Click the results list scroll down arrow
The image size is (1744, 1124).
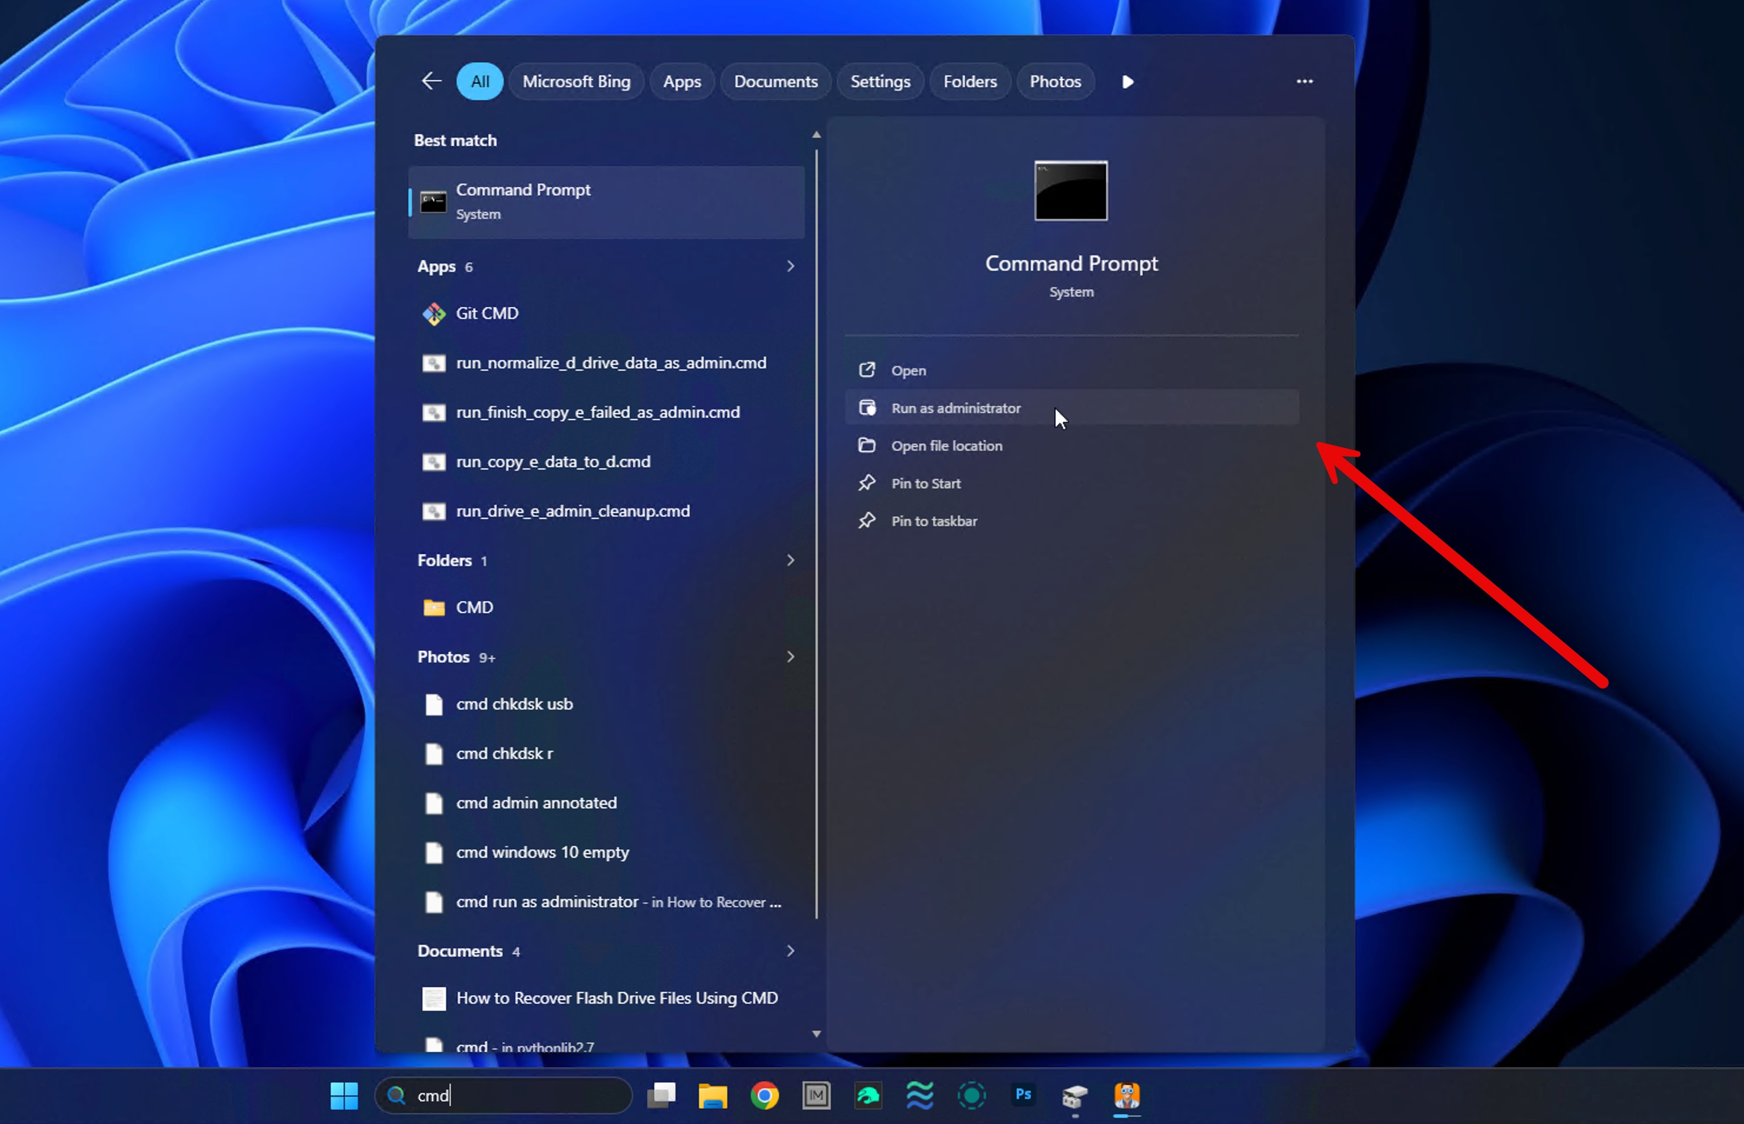[817, 1033]
